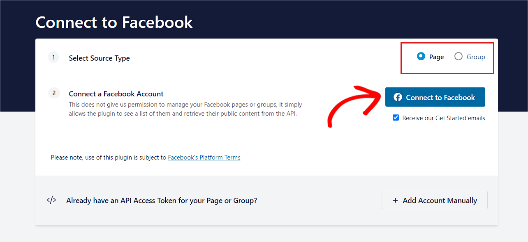The height and width of the screenshot is (242, 528).
Task: Click the Page label next to its radio
Action: [x=437, y=57]
